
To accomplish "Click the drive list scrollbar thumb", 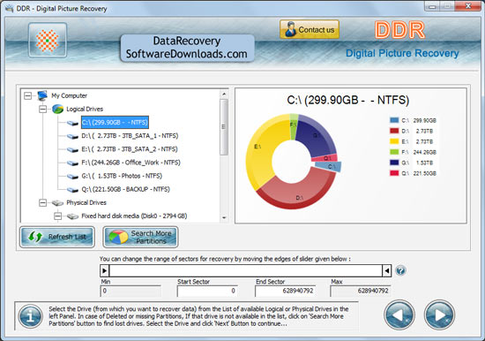I will (x=224, y=127).
